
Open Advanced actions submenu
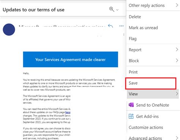pos(153,138)
